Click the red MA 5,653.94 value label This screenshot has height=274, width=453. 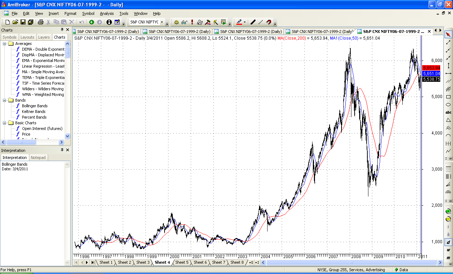(431, 68)
